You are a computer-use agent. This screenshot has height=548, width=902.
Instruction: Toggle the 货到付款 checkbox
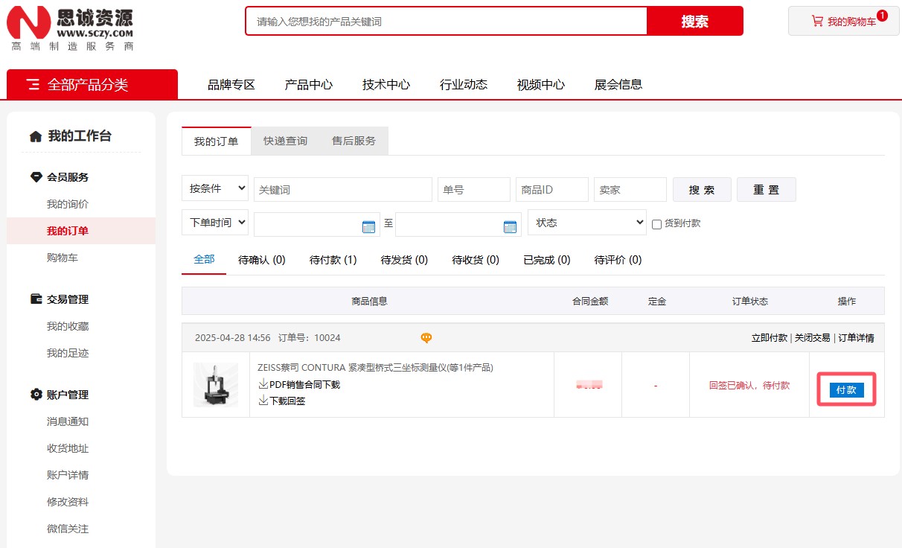click(x=656, y=224)
